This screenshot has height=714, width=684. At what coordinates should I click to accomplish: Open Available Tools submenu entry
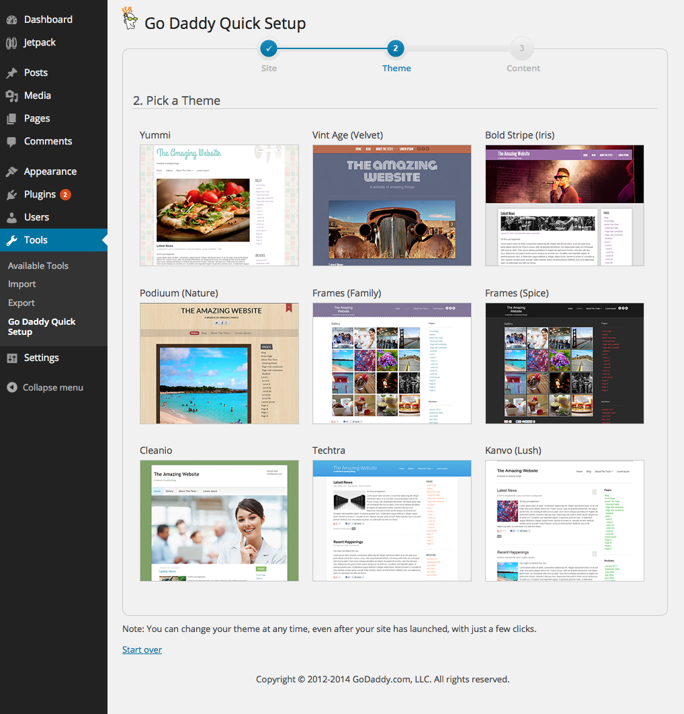(x=38, y=266)
